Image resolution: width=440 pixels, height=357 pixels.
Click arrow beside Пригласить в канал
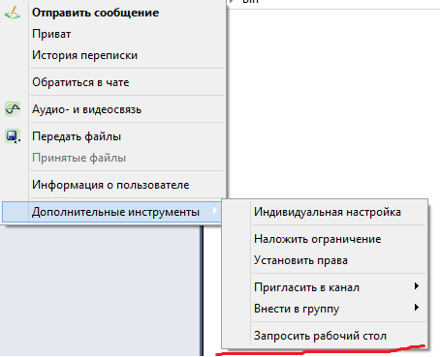pyautogui.click(x=417, y=286)
